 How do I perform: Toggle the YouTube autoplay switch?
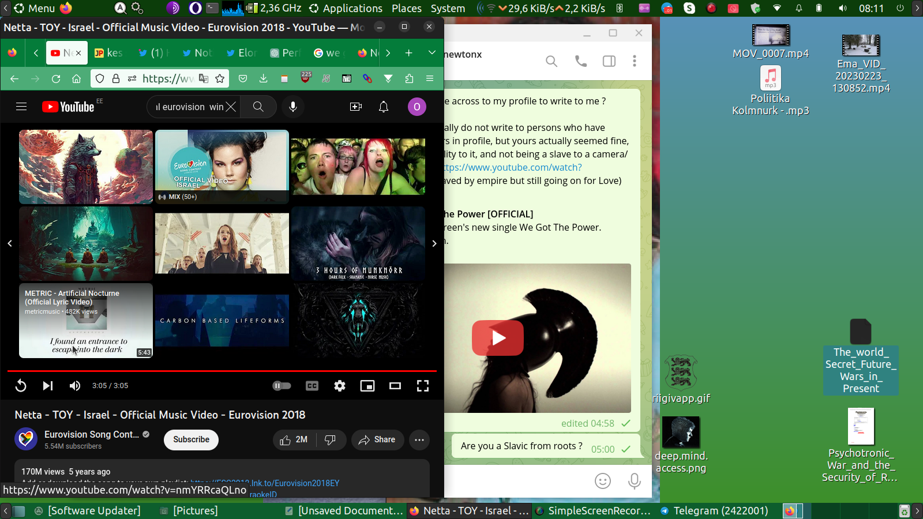(x=282, y=386)
